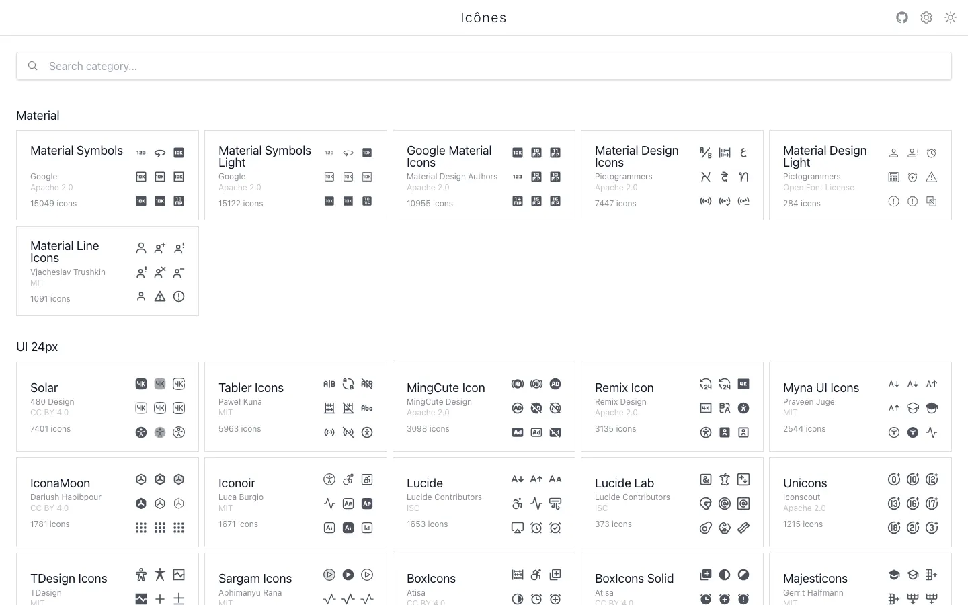Open the Lucide icon collection
968x605 pixels.
425,483
